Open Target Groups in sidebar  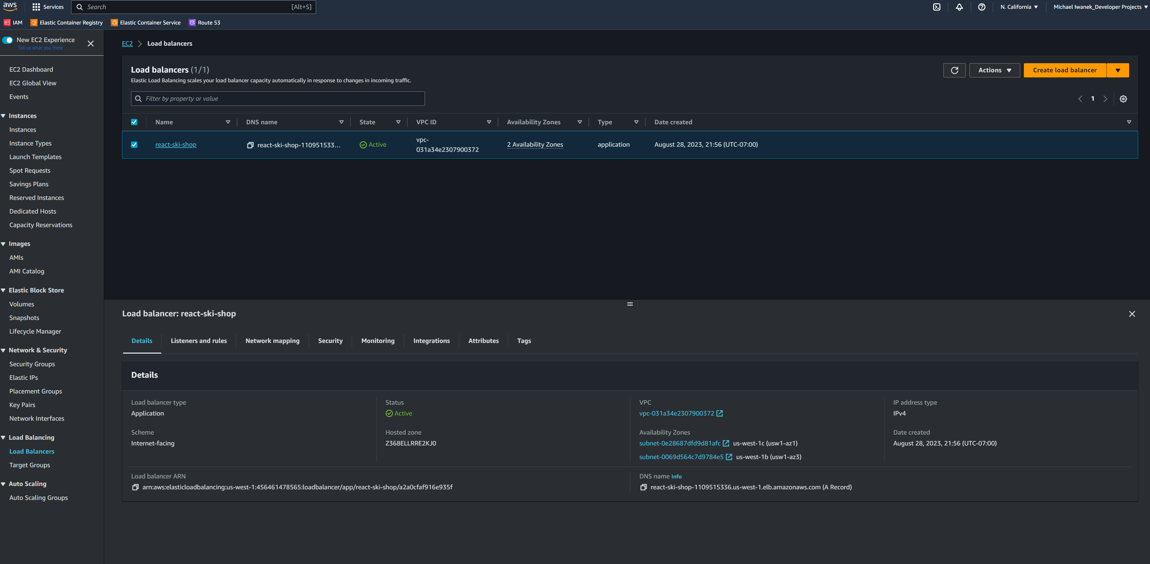click(x=29, y=465)
